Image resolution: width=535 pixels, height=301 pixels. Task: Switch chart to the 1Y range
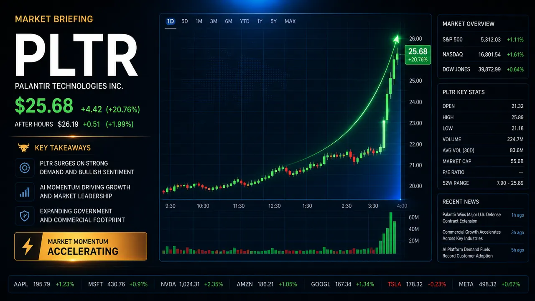pos(260,21)
